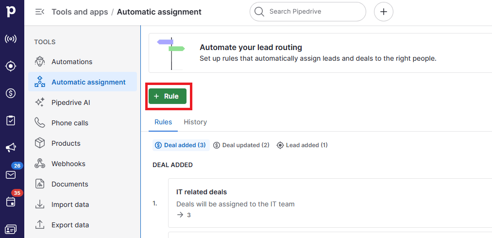Click inside Search Pipedrive field
The width and height of the screenshot is (492, 238).
coord(308,12)
